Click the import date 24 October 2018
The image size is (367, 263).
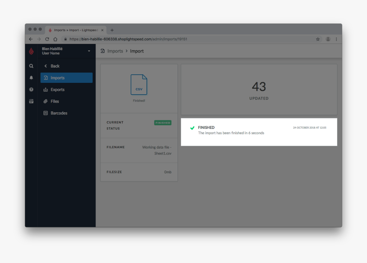310,128
